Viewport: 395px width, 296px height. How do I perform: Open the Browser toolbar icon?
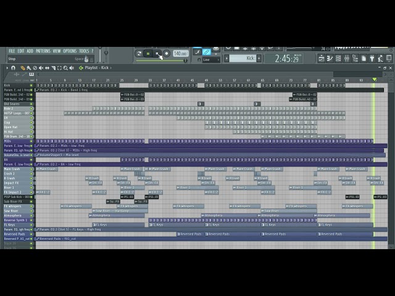(355, 59)
